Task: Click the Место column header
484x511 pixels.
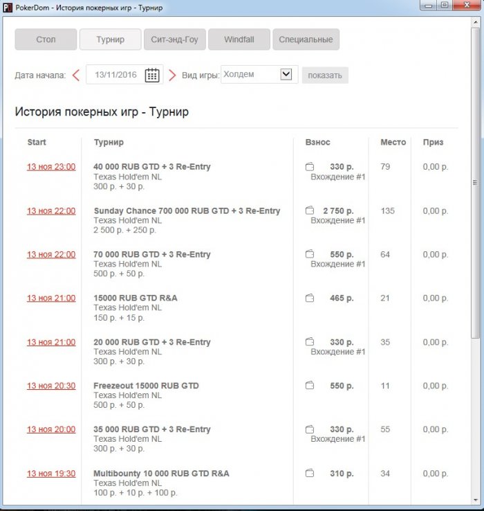Action: pos(393,142)
